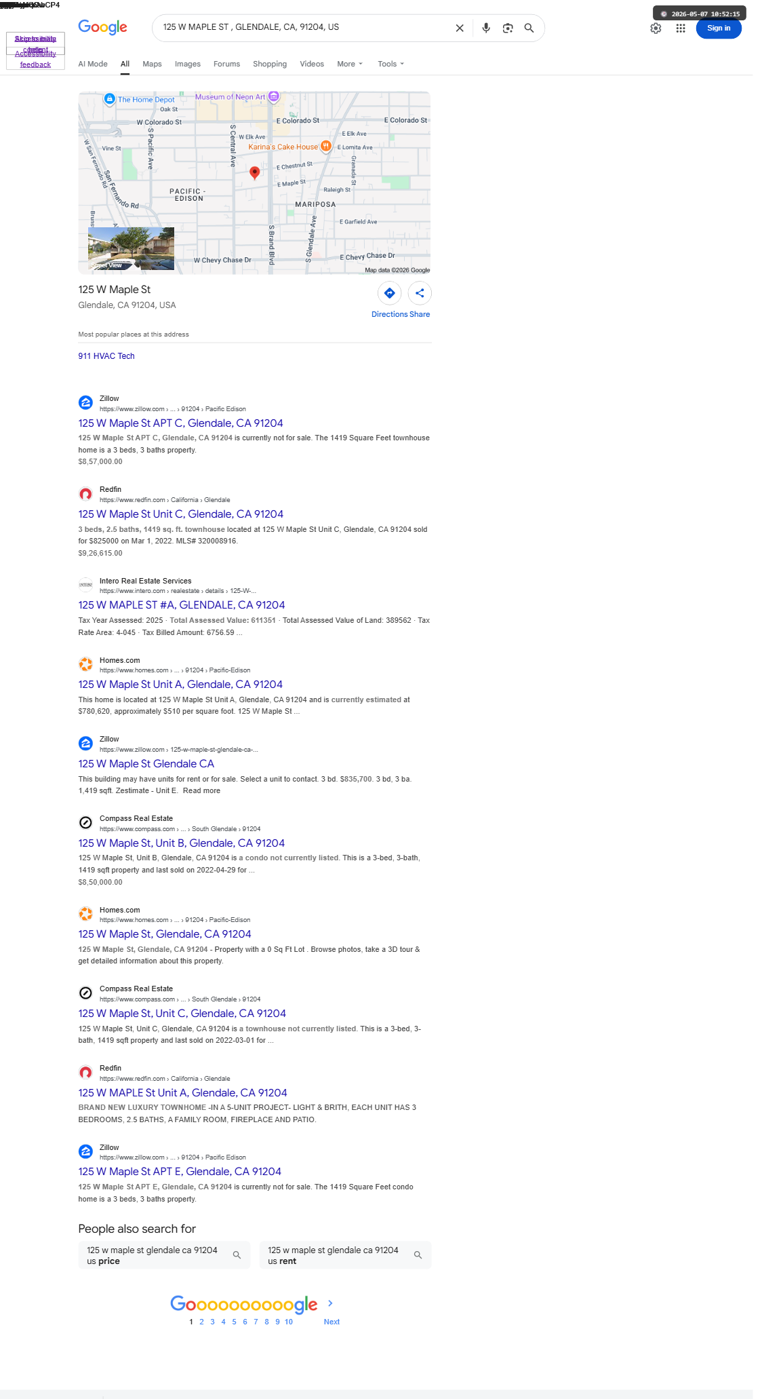Open Zillow '125 W Maple St Glendale CA' result
The image size is (762, 1399).
click(146, 764)
